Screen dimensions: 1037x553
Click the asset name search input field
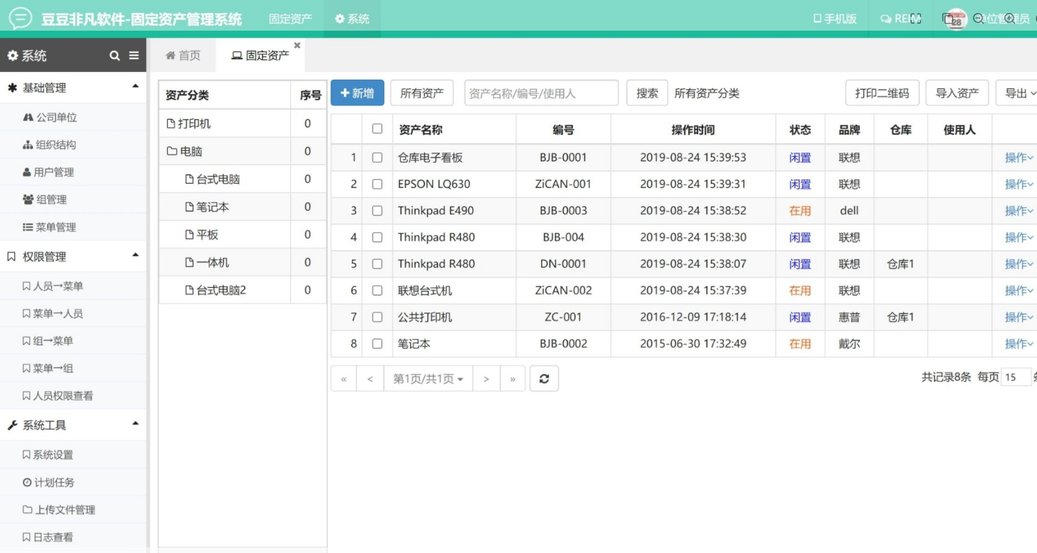point(541,93)
